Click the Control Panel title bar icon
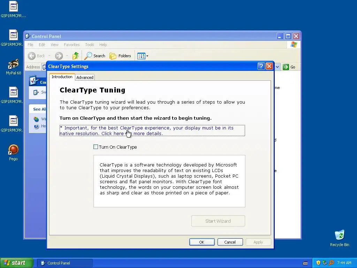357x268 pixels. click(x=28, y=36)
